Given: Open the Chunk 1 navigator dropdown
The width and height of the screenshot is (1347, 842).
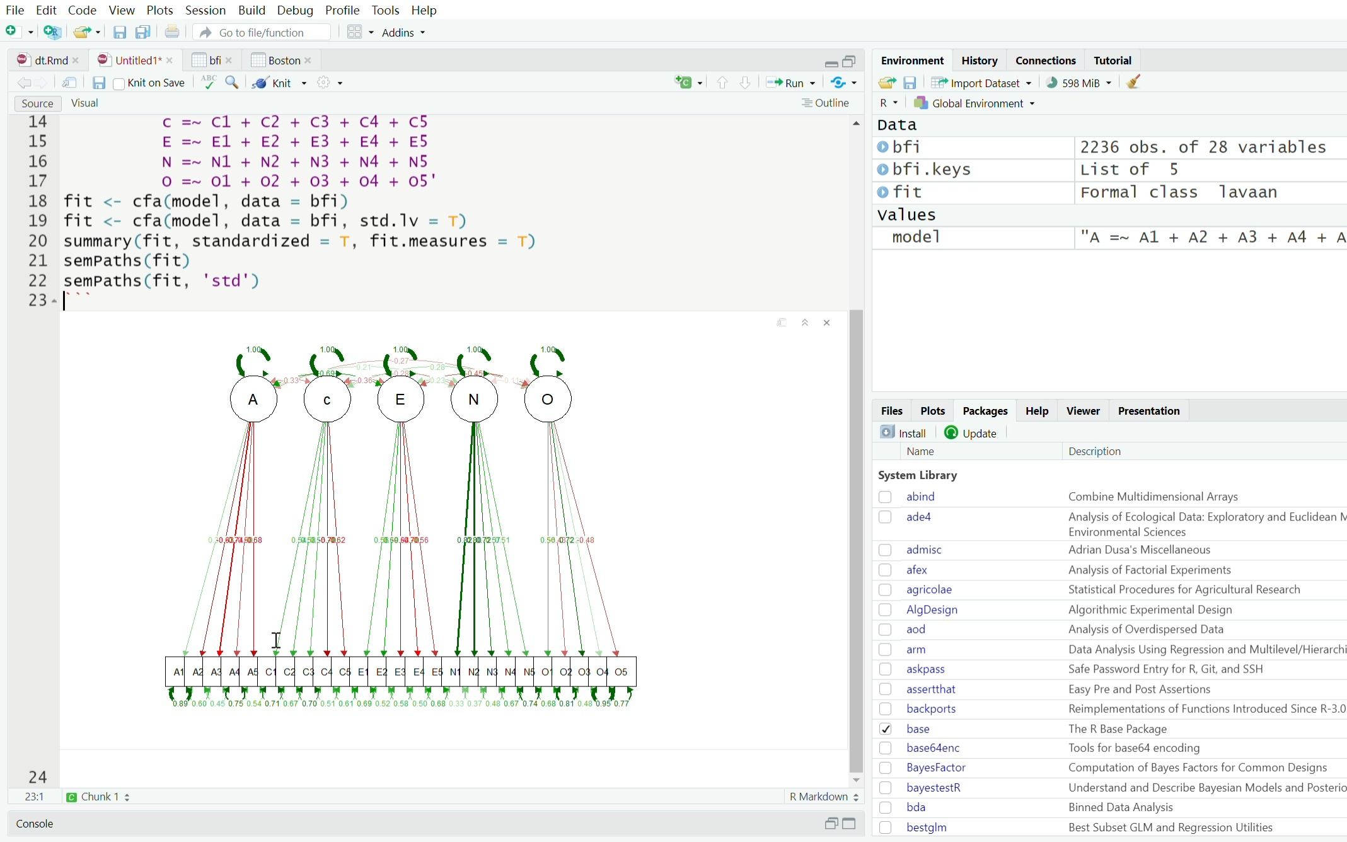Looking at the screenshot, I should [98, 797].
